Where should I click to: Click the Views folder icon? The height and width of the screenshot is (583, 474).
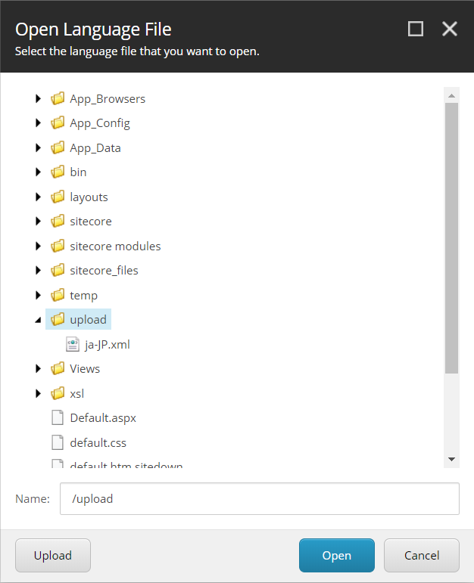click(58, 368)
